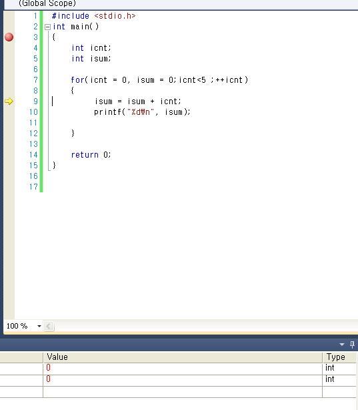Click line number 17 in the gutter
Viewport: 358px width, 410px height.
pos(33,187)
